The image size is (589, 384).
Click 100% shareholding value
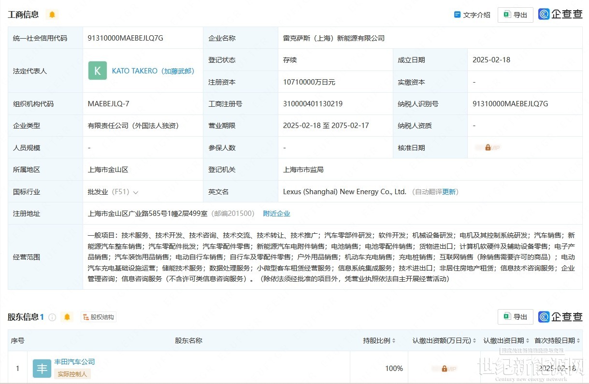(x=394, y=369)
